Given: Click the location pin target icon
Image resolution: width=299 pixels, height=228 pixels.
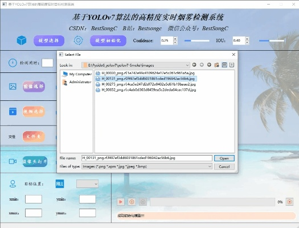Looking at the screenshot, I should 13,184.
